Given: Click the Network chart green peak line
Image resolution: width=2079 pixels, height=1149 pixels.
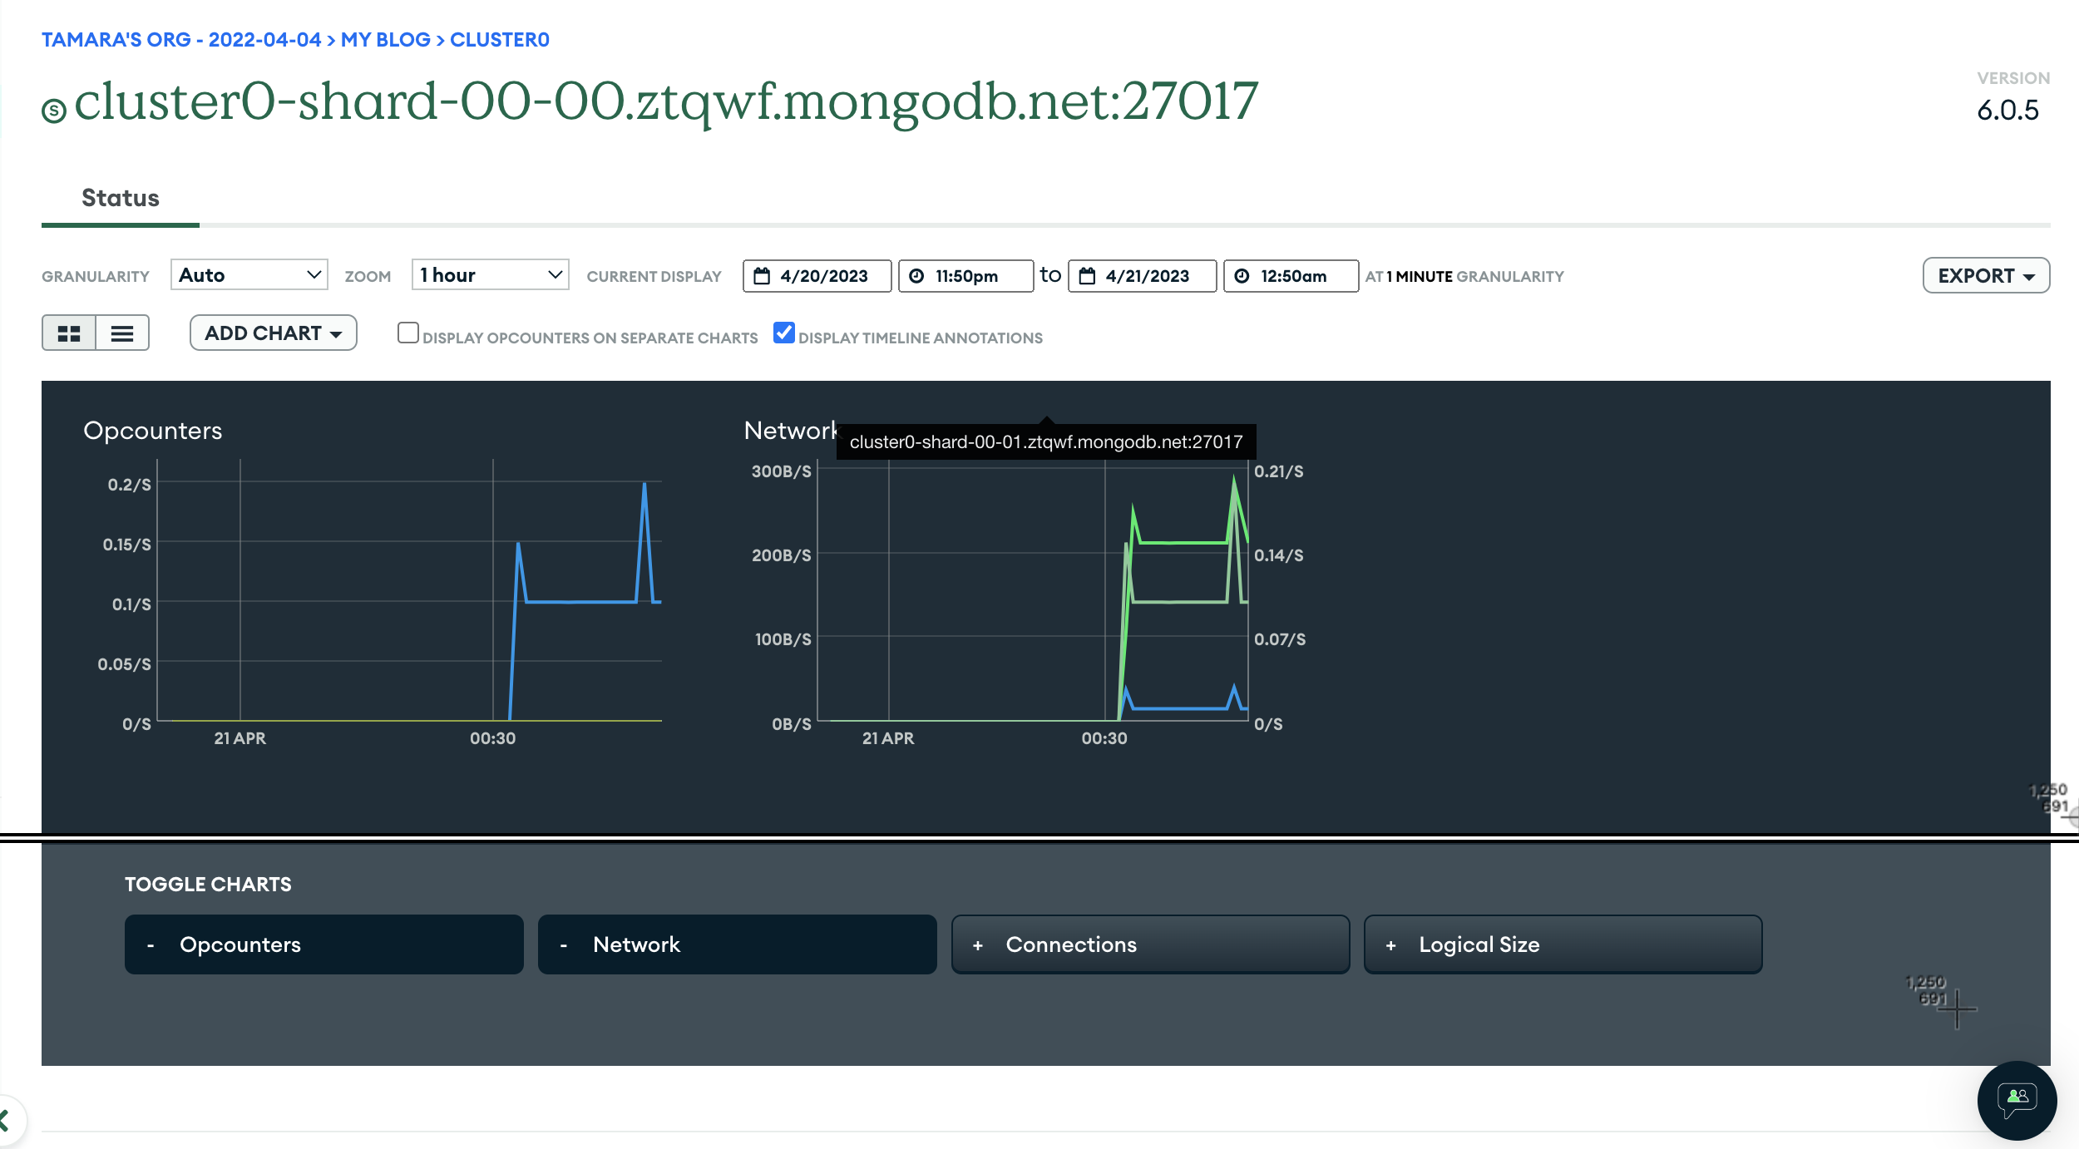Looking at the screenshot, I should pos(1234,481).
